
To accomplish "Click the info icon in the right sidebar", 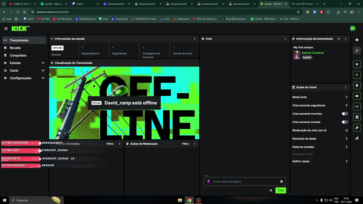I will tap(357, 40).
